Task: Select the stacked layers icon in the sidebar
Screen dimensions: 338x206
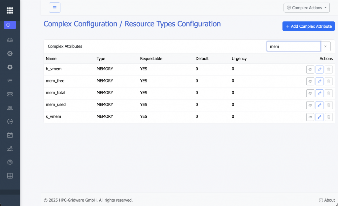Action: tap(10, 94)
